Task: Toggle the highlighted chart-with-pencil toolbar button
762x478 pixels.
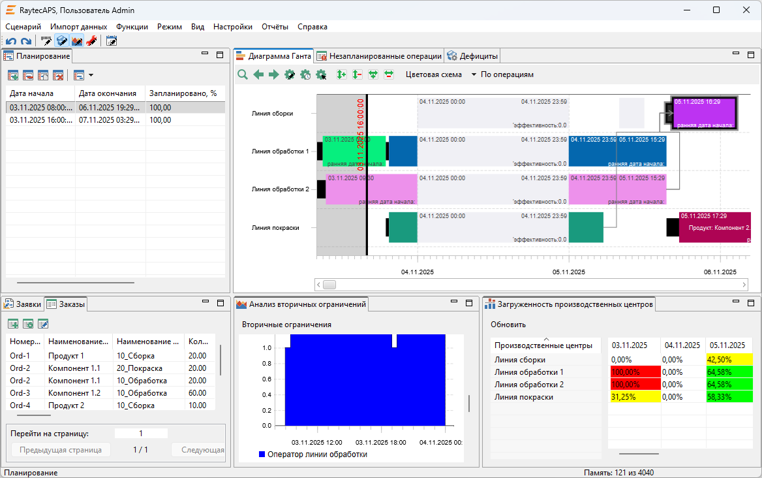Action: pyautogui.click(x=77, y=41)
